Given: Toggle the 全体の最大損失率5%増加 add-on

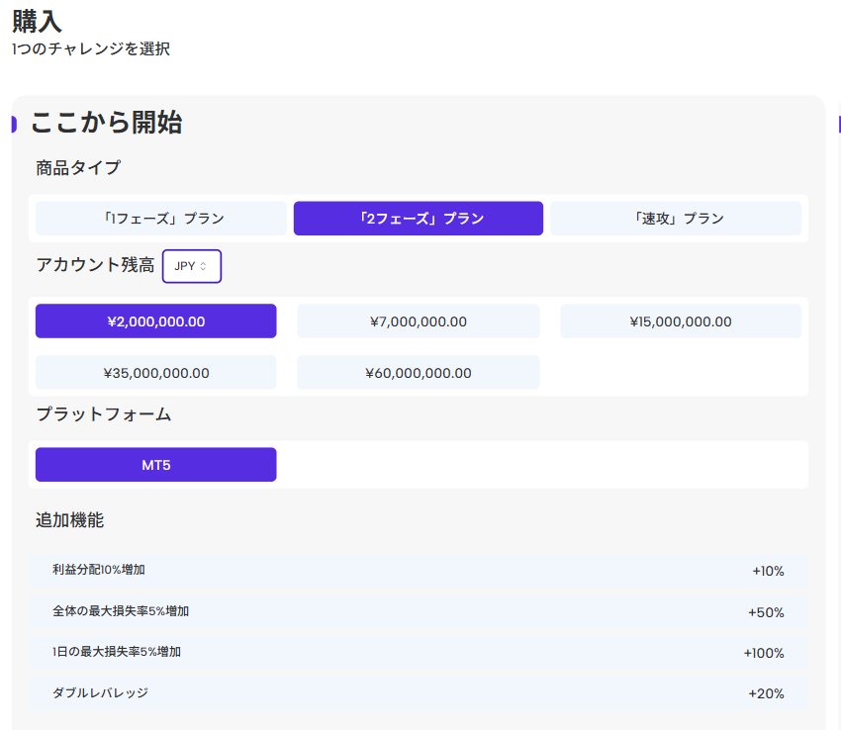Looking at the screenshot, I should click(419, 611).
